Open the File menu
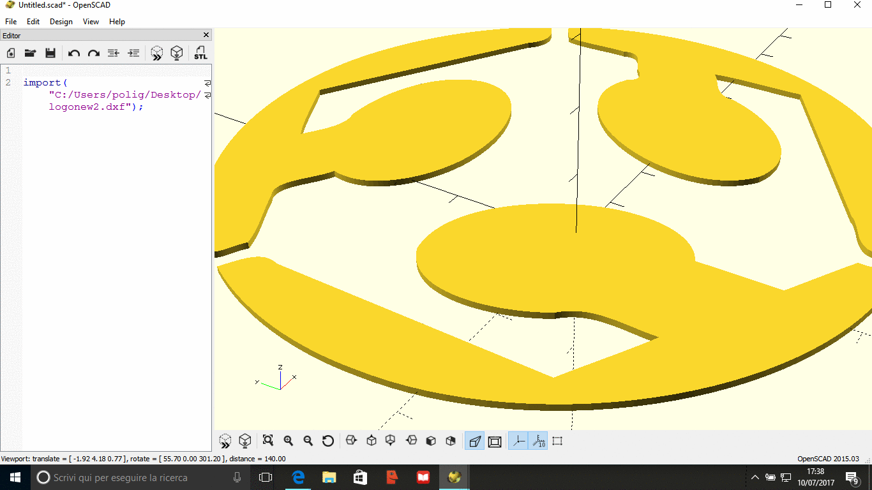Viewport: 872px width, 490px height. (11, 21)
